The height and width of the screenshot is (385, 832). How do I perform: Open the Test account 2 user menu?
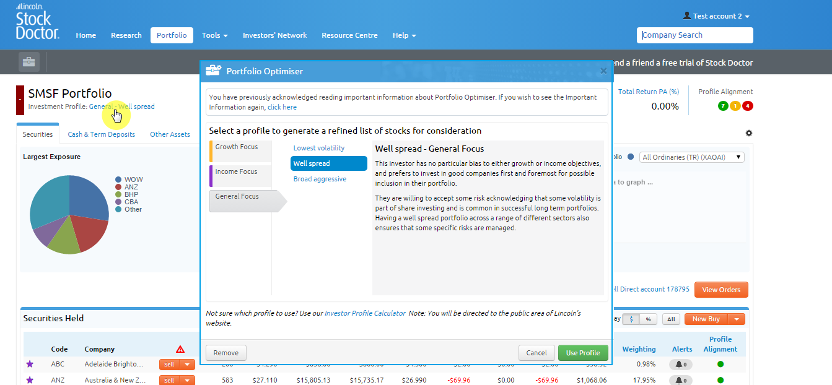pyautogui.click(x=716, y=16)
